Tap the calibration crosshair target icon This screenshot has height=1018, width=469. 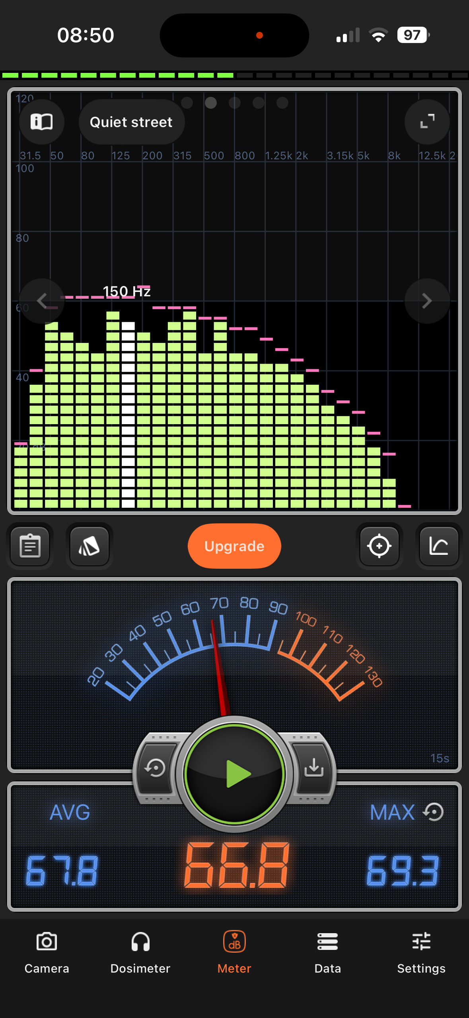(x=379, y=546)
